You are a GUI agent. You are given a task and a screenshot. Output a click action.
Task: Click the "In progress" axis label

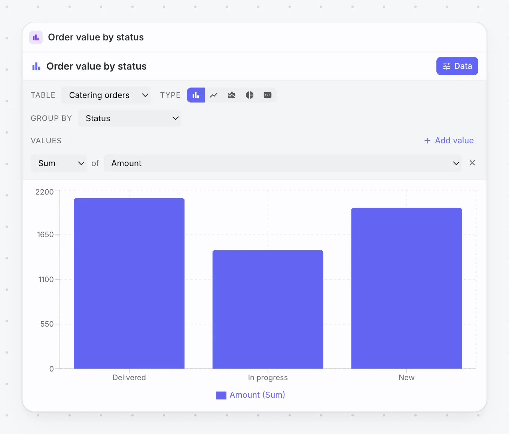[x=268, y=378]
